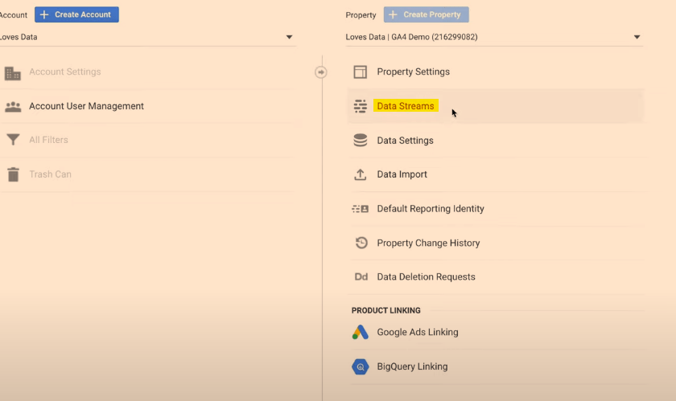Open Data Settings
676x401 pixels.
coord(405,141)
